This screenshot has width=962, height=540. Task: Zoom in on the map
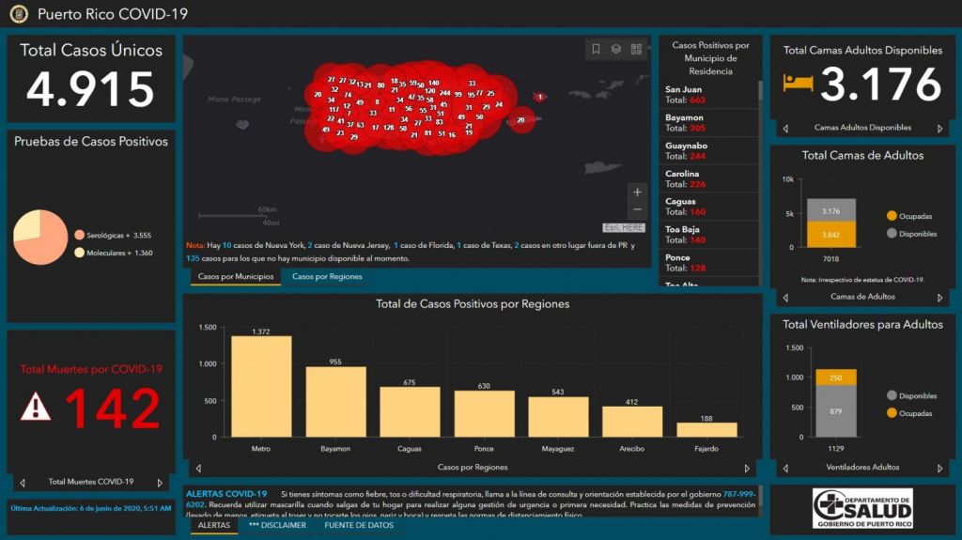click(x=638, y=193)
